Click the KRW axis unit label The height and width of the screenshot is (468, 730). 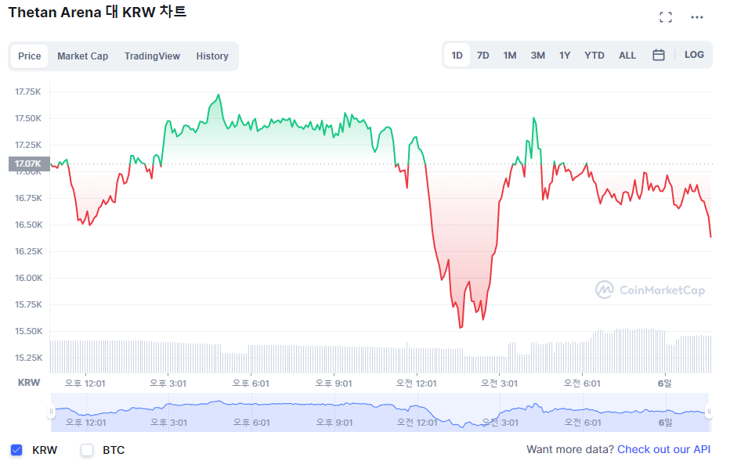coord(29,383)
